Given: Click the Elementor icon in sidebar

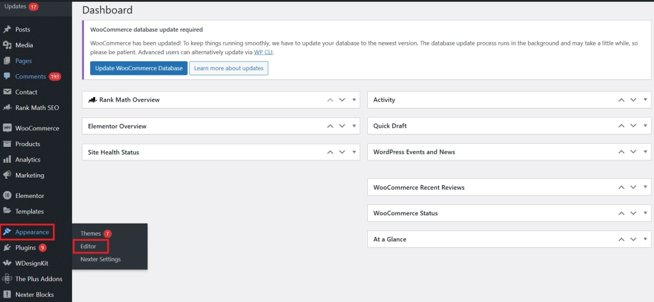Looking at the screenshot, I should pos(7,196).
